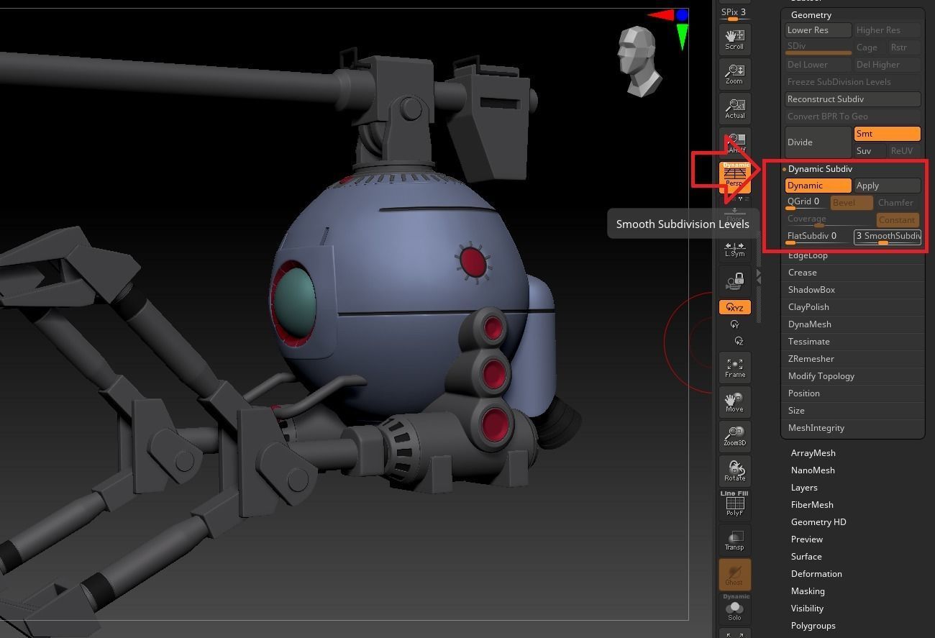Frame the mesh in the canvas
The height and width of the screenshot is (638, 935).
point(734,368)
